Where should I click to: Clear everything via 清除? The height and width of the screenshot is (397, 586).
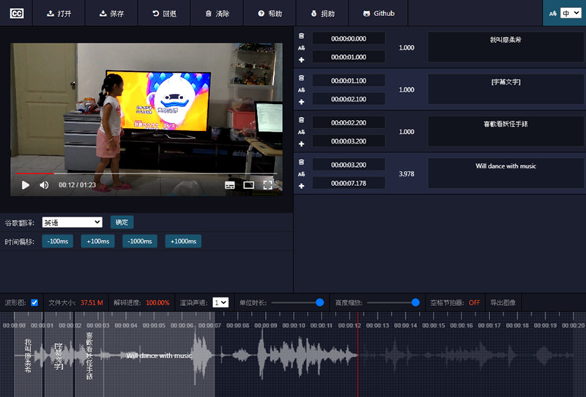pos(217,13)
